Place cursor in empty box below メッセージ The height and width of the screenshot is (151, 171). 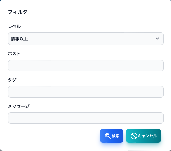coord(86,118)
